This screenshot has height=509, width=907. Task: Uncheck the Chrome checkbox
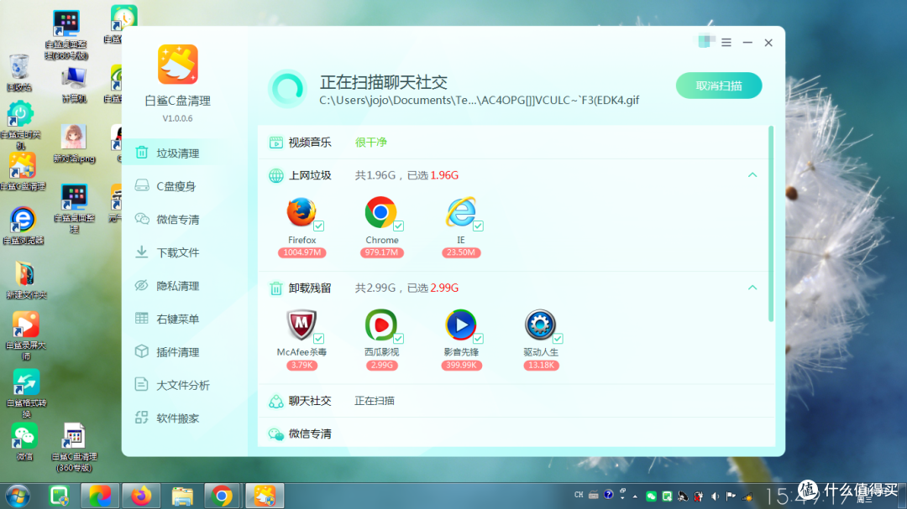pyautogui.click(x=399, y=226)
